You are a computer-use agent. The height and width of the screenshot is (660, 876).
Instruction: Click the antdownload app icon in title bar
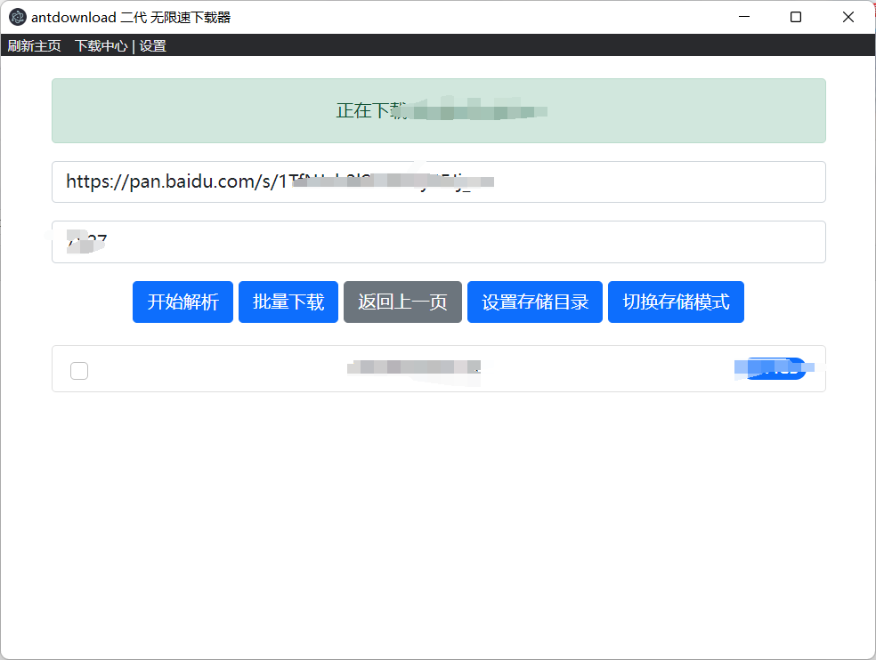[17, 17]
